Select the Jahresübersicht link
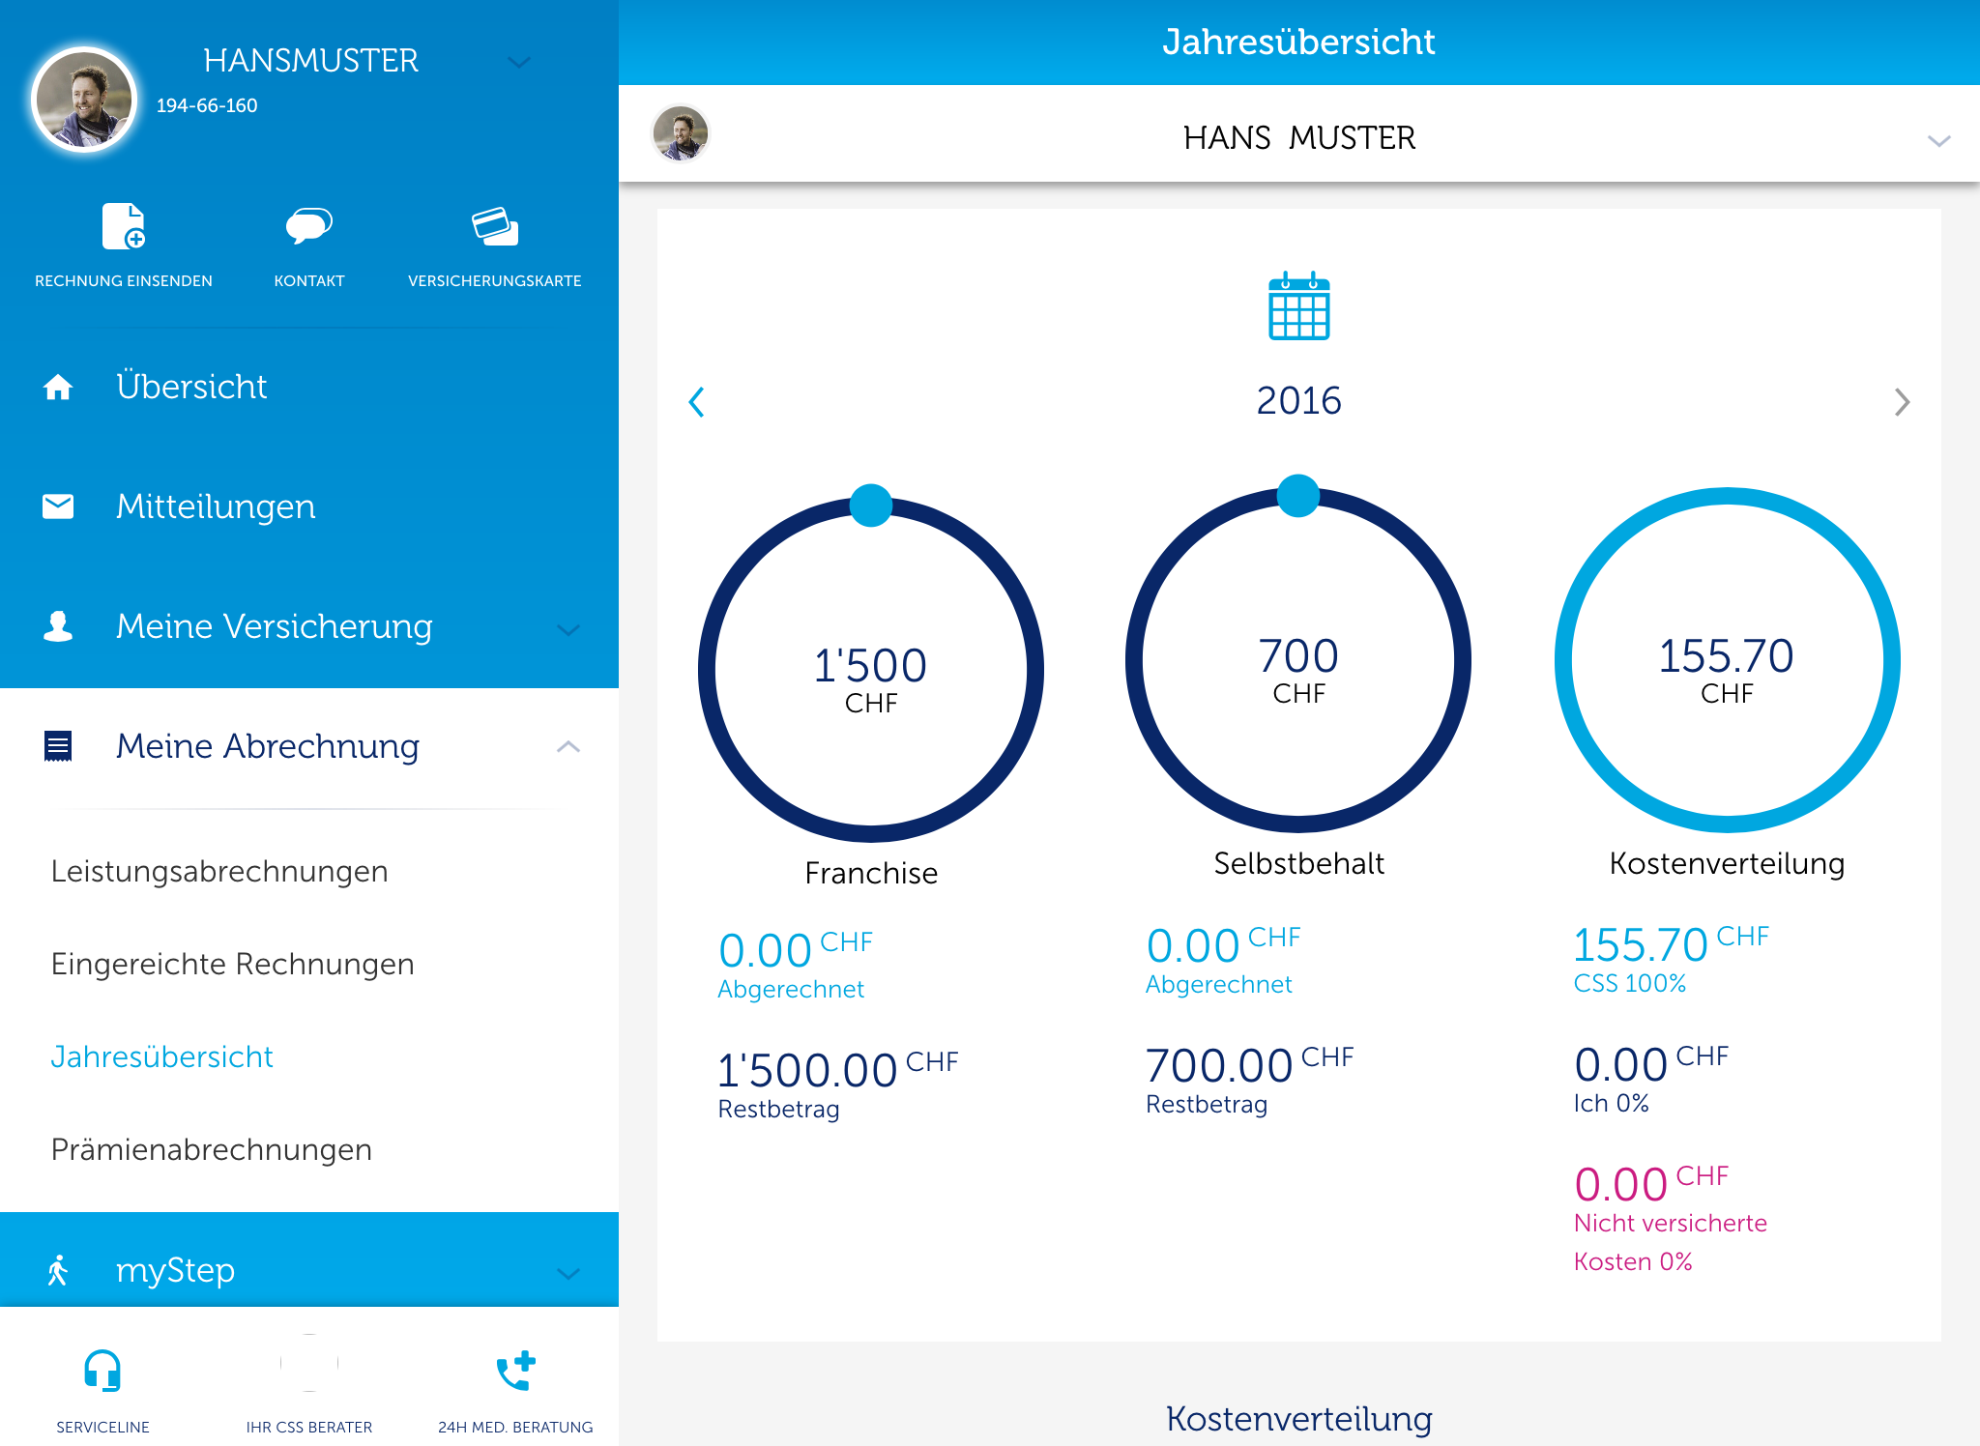Screen dimensions: 1980x1446 161,1057
